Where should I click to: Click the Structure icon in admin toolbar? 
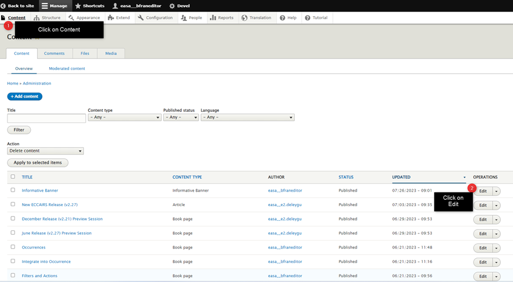(37, 18)
